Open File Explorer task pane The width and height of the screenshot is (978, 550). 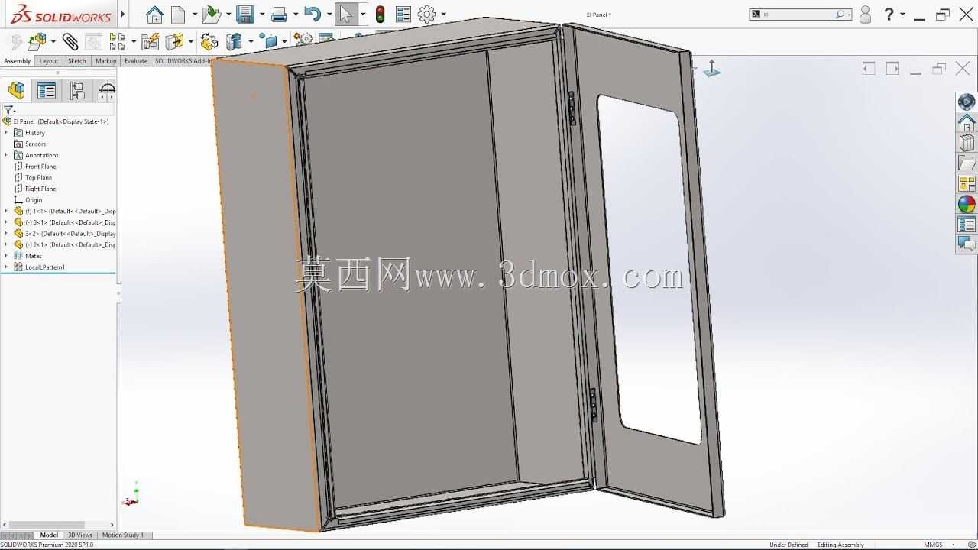coord(967,163)
